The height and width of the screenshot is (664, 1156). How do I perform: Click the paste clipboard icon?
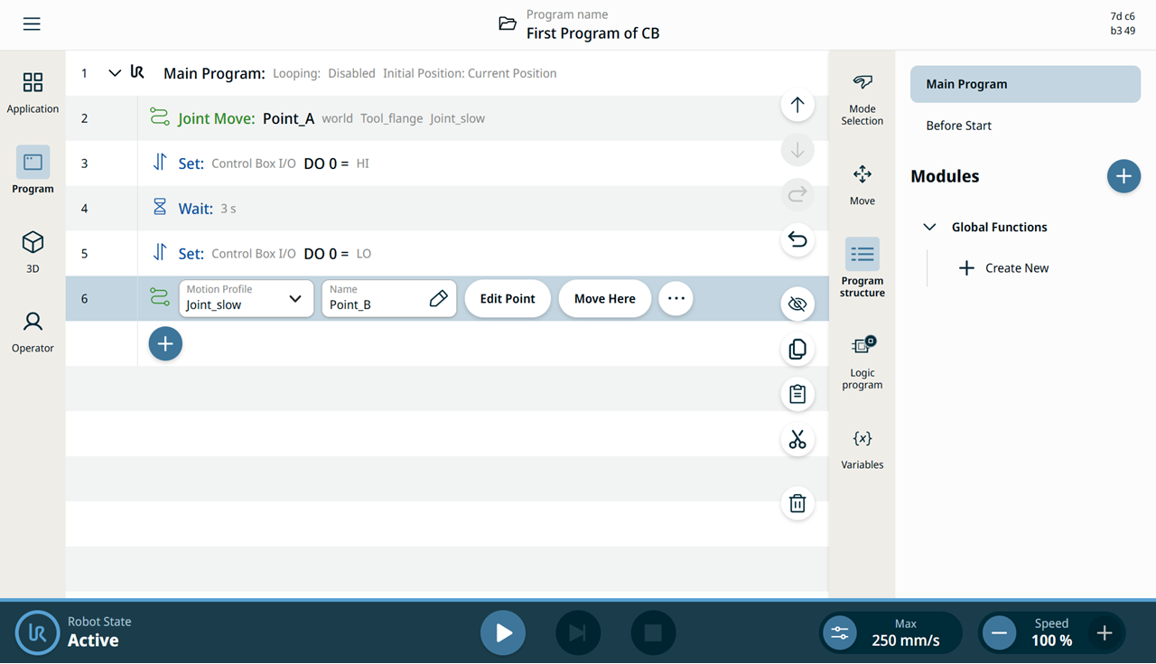[x=797, y=394]
